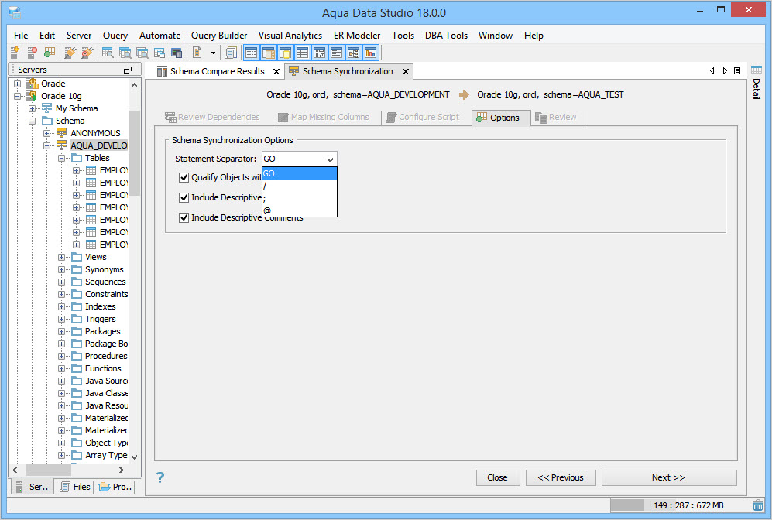Click the blue toolbar icon with tree diagram
The image size is (772, 520).
(354, 53)
